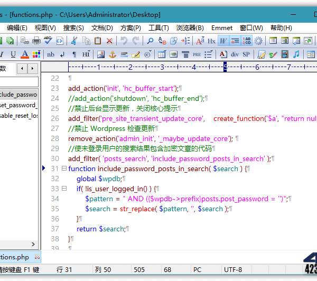Open Preferences with the gear icon
The width and height of the screenshot is (317, 281).
[x=258, y=41]
